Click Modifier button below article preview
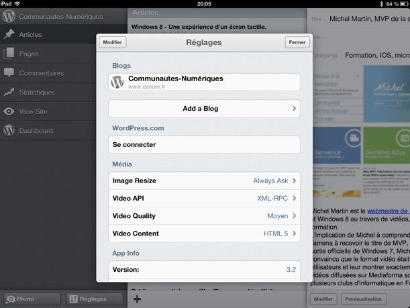The width and height of the screenshot is (410, 308). tap(323, 299)
